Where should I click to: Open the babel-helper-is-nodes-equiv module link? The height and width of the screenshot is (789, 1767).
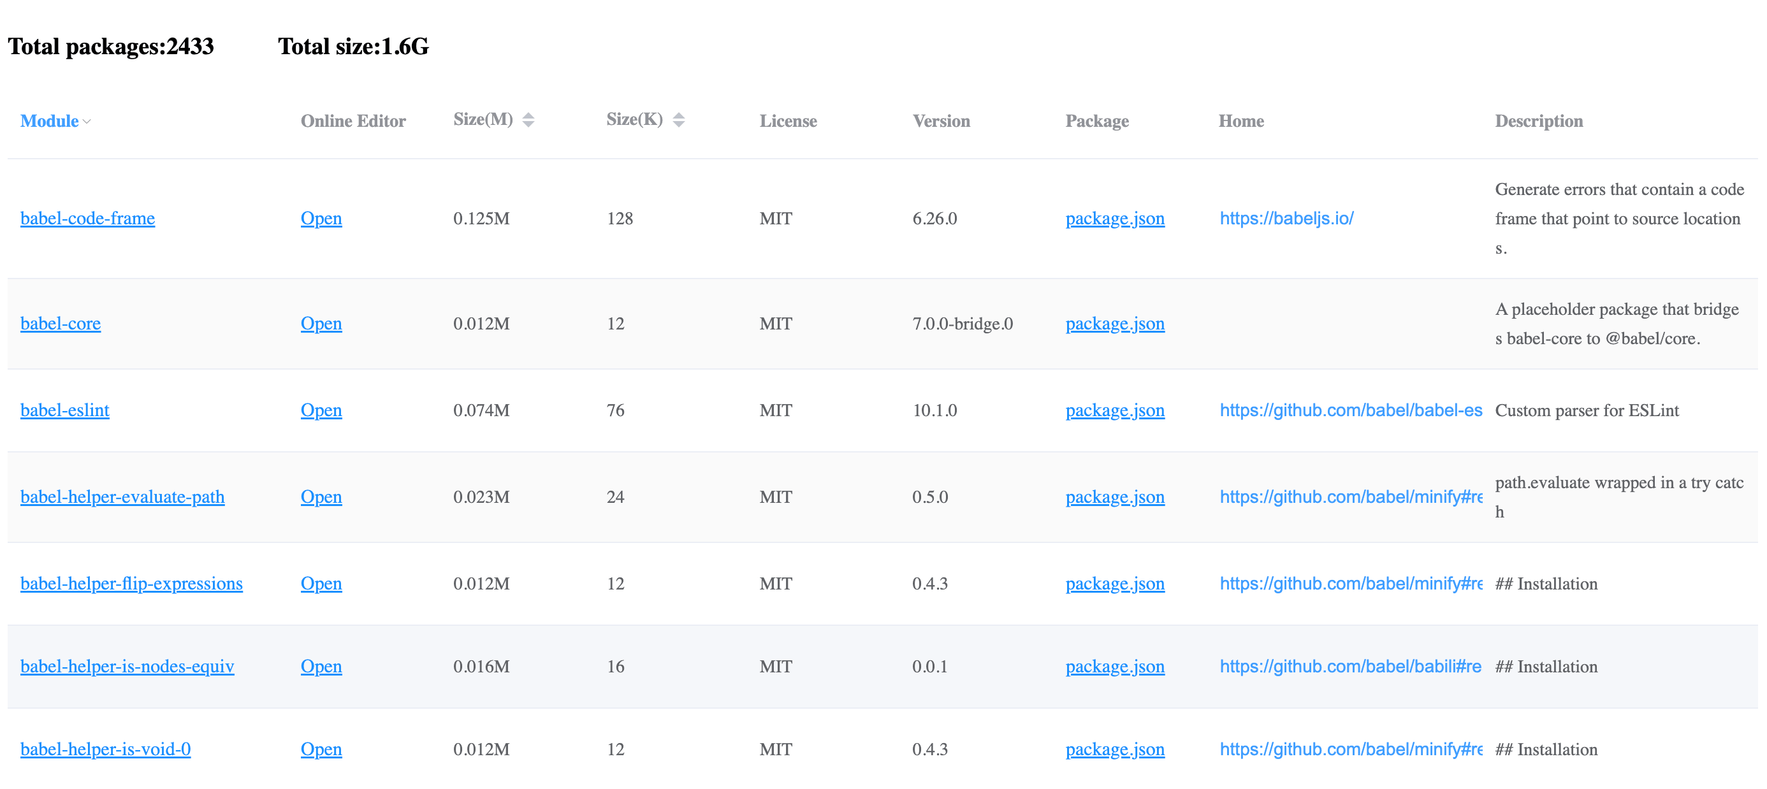point(127,666)
